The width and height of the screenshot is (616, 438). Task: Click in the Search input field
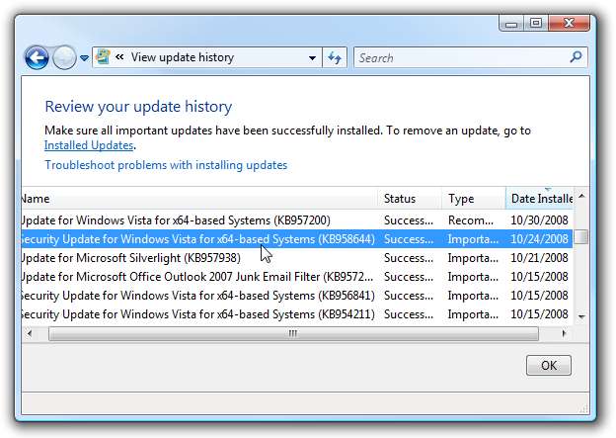tap(460, 58)
